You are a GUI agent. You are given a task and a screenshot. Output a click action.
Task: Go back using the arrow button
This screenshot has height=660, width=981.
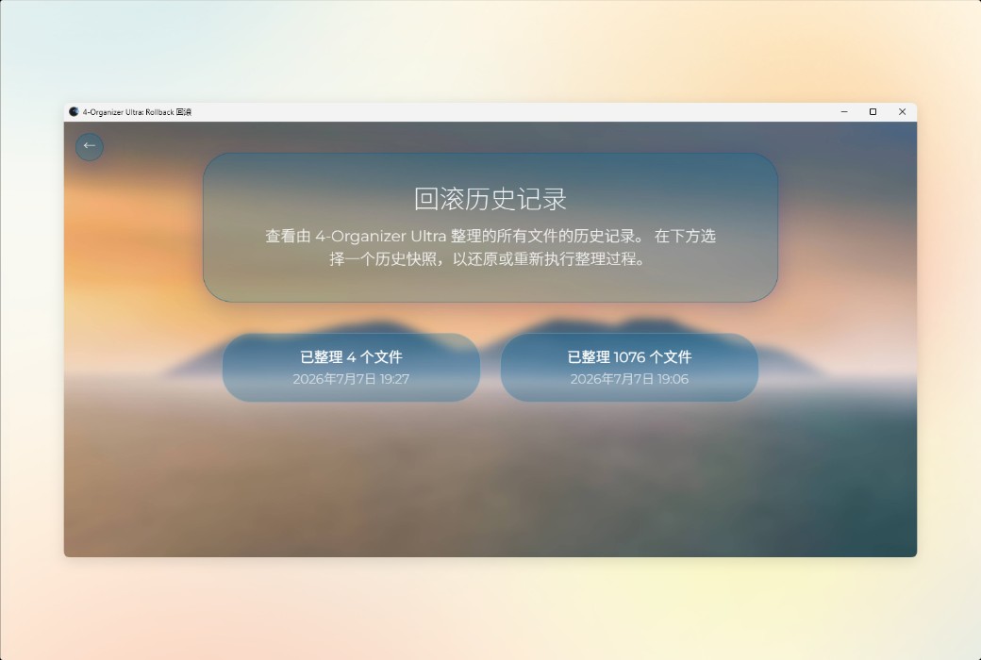(90, 146)
